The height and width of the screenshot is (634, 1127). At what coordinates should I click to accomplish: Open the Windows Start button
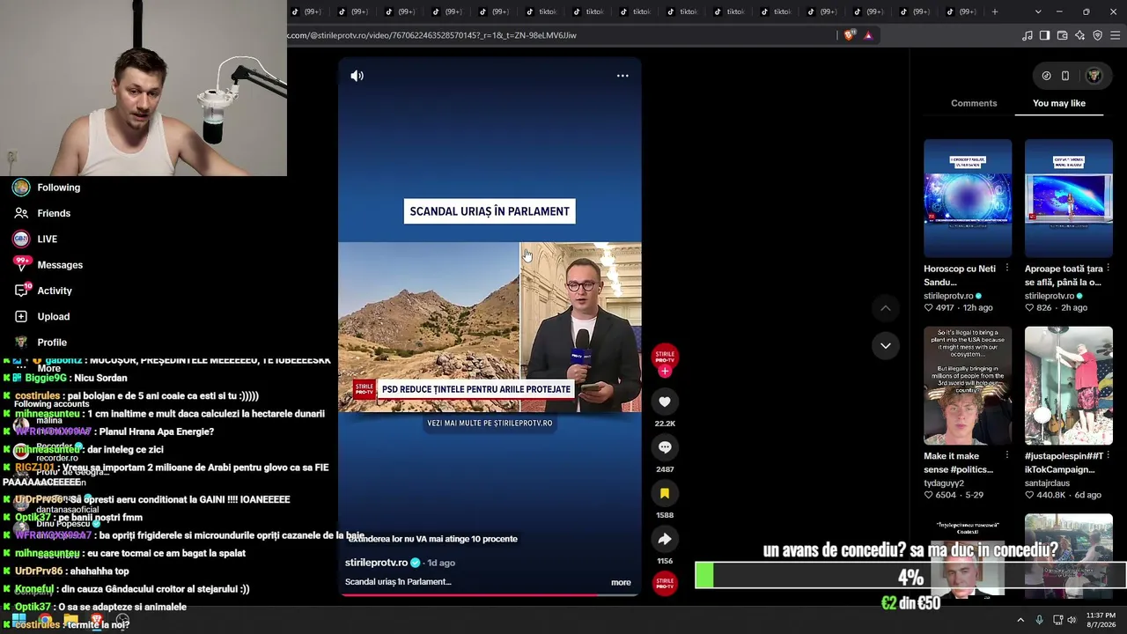pyautogui.click(x=18, y=620)
